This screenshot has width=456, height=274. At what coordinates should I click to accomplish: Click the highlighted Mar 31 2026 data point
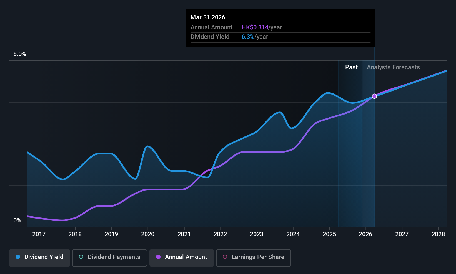click(374, 96)
